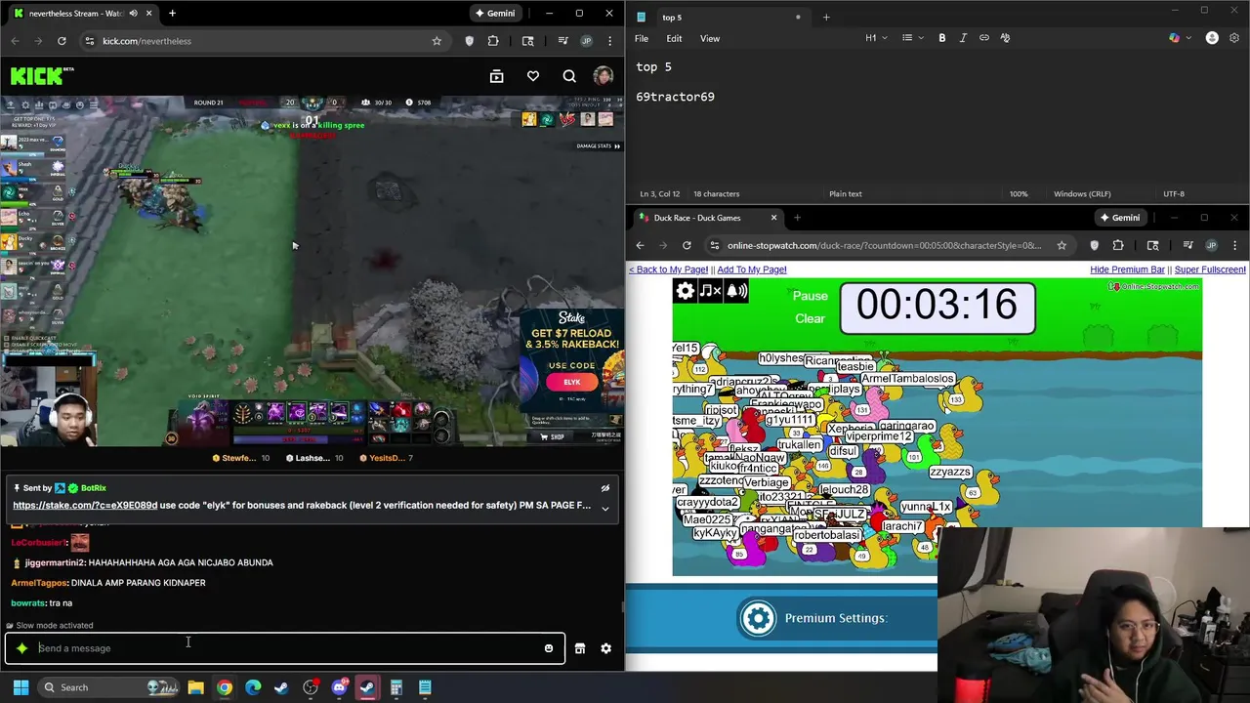Clear formatting in Notepad toolbar
The height and width of the screenshot is (703, 1250).
pos(1005,38)
